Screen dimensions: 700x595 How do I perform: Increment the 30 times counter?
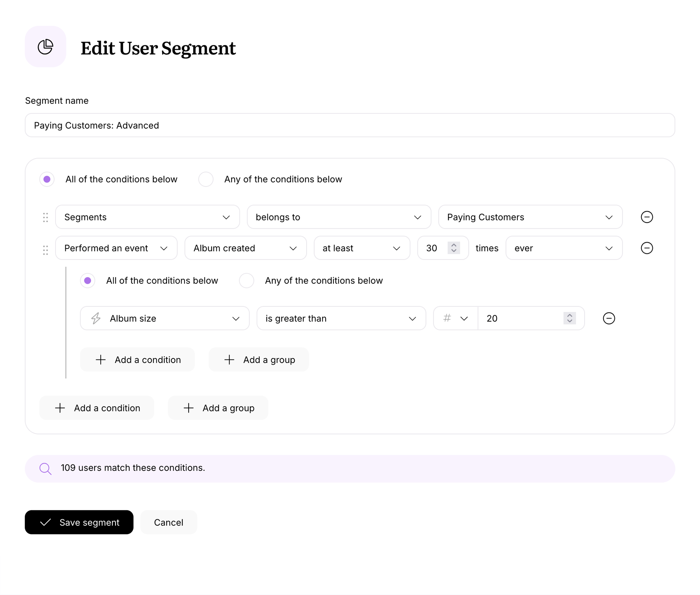453,245
